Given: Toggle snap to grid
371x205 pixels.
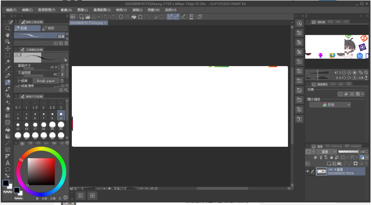Looking at the screenshot, I should (183, 17).
